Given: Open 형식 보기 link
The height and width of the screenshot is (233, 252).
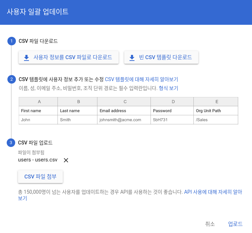Looking at the screenshot, I should tap(168, 88).
